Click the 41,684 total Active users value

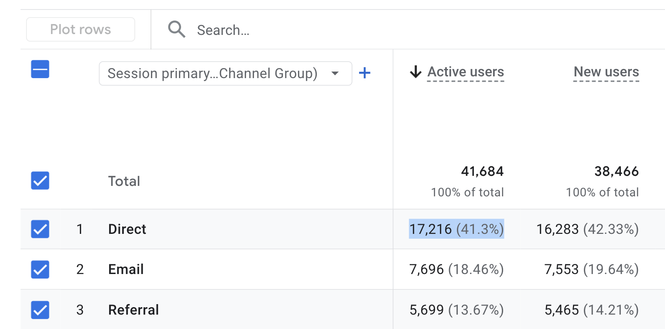[x=482, y=171]
